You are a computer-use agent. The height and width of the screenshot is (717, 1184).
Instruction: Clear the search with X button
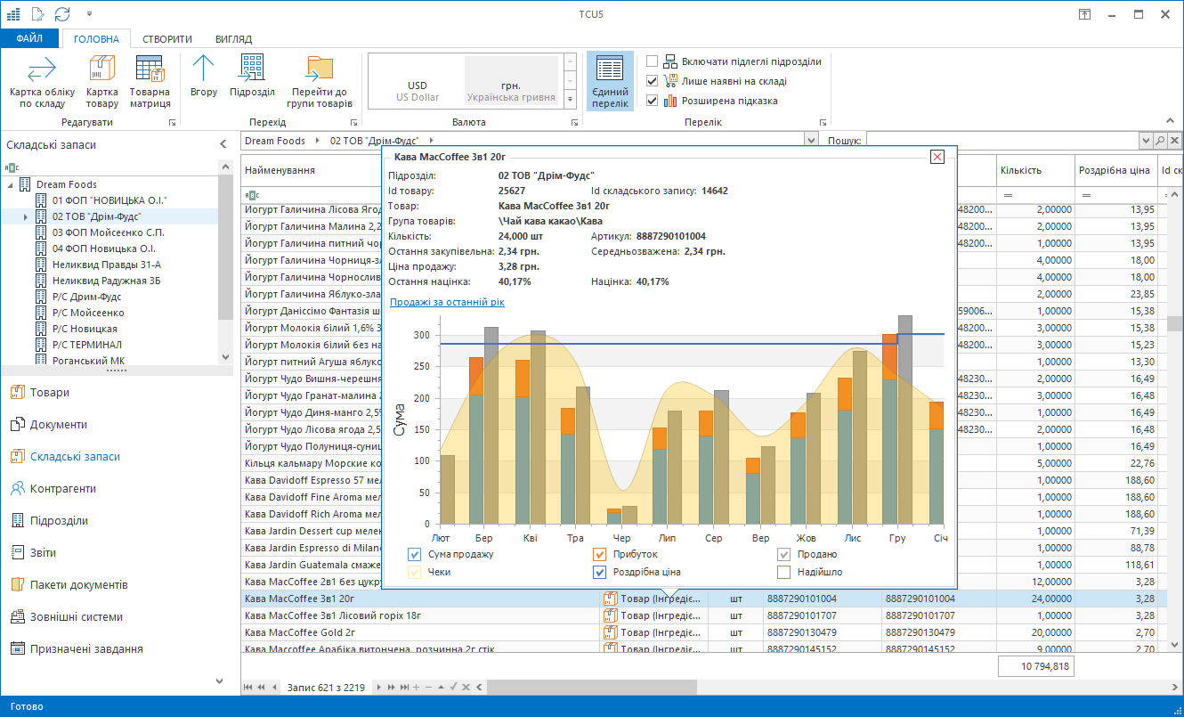[x=1174, y=141]
